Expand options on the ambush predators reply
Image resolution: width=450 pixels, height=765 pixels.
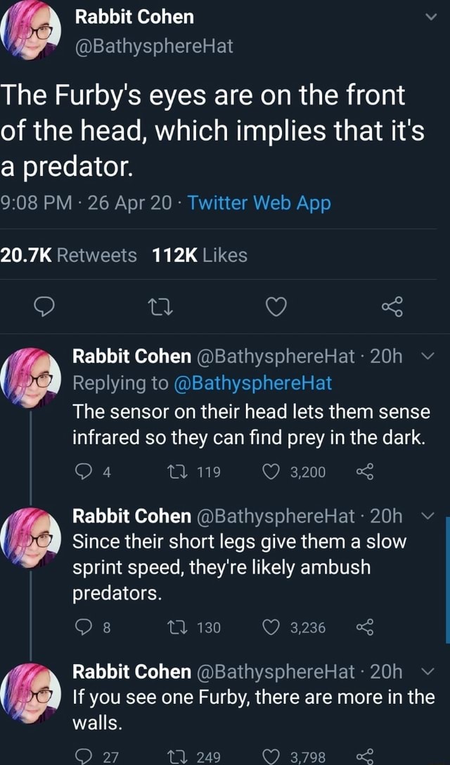point(432,516)
